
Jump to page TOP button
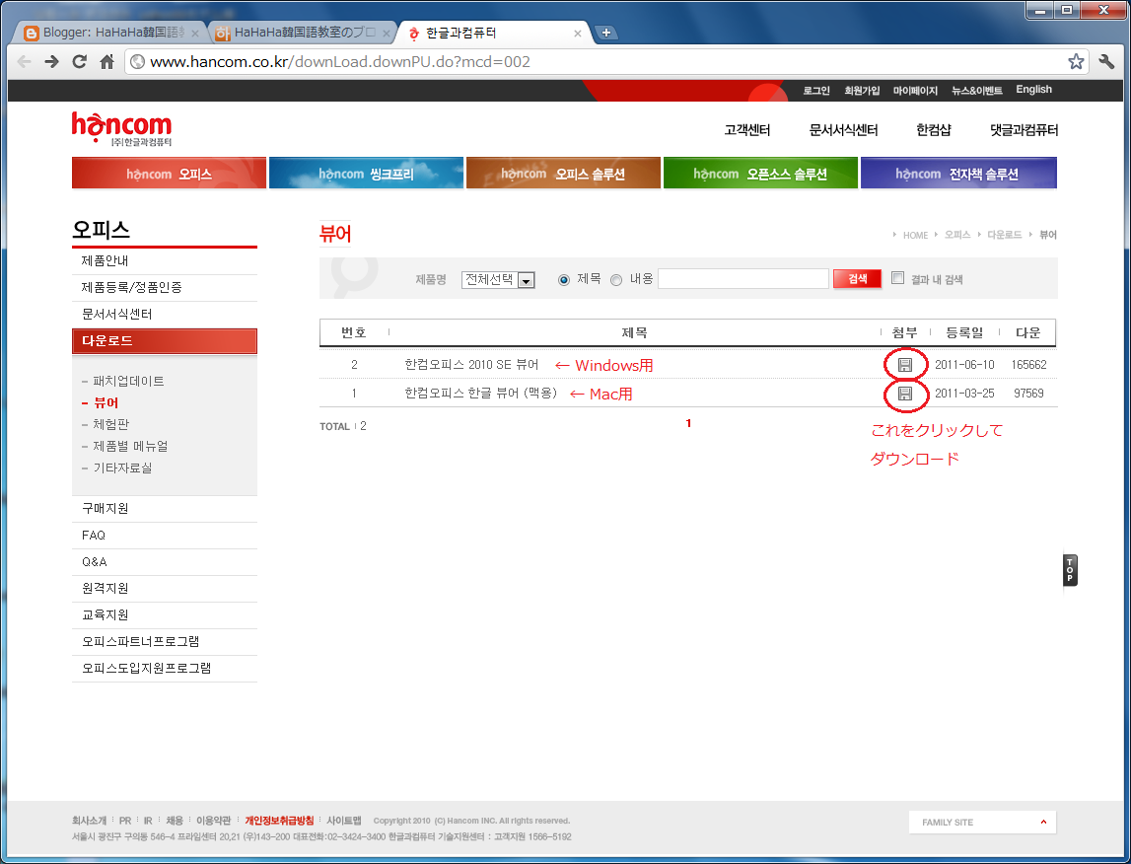point(1070,570)
